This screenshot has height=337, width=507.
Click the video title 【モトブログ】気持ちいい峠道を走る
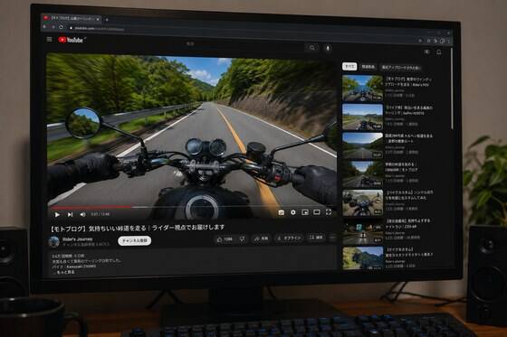coord(137,229)
